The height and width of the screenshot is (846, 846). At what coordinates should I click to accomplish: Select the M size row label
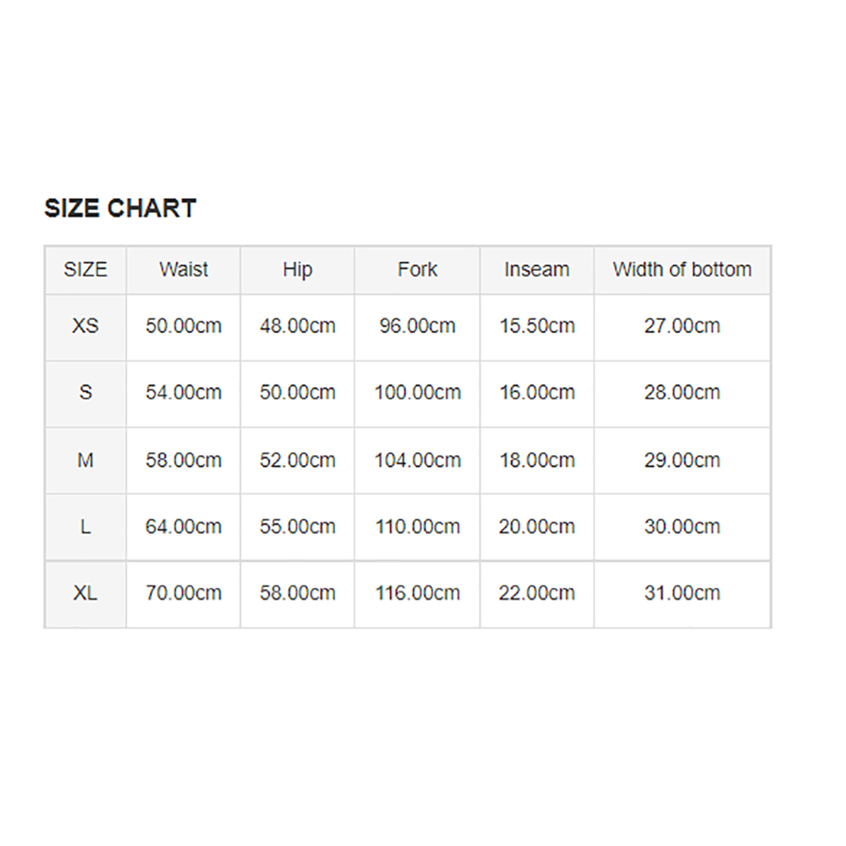click(x=85, y=461)
